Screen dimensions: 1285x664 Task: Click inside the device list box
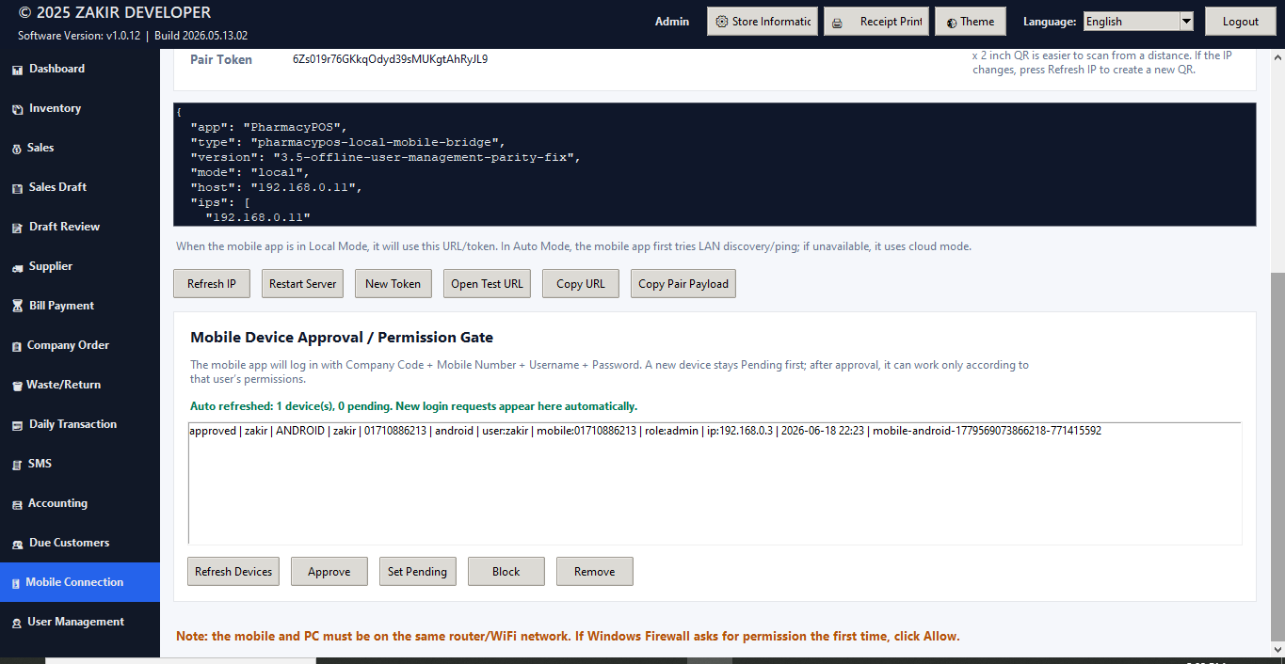(715, 483)
